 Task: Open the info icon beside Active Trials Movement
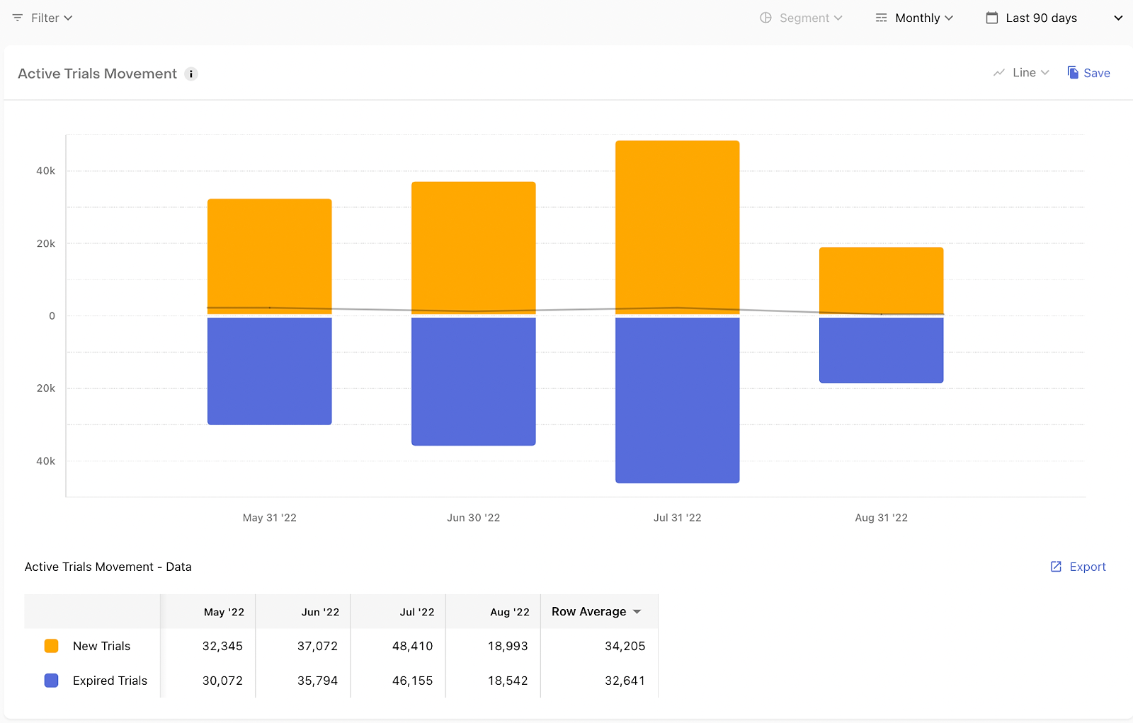point(191,74)
